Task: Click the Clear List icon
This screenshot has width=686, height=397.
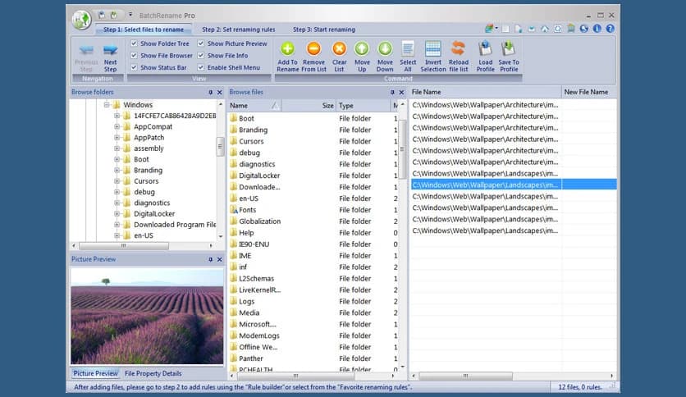Action: pyautogui.click(x=339, y=48)
